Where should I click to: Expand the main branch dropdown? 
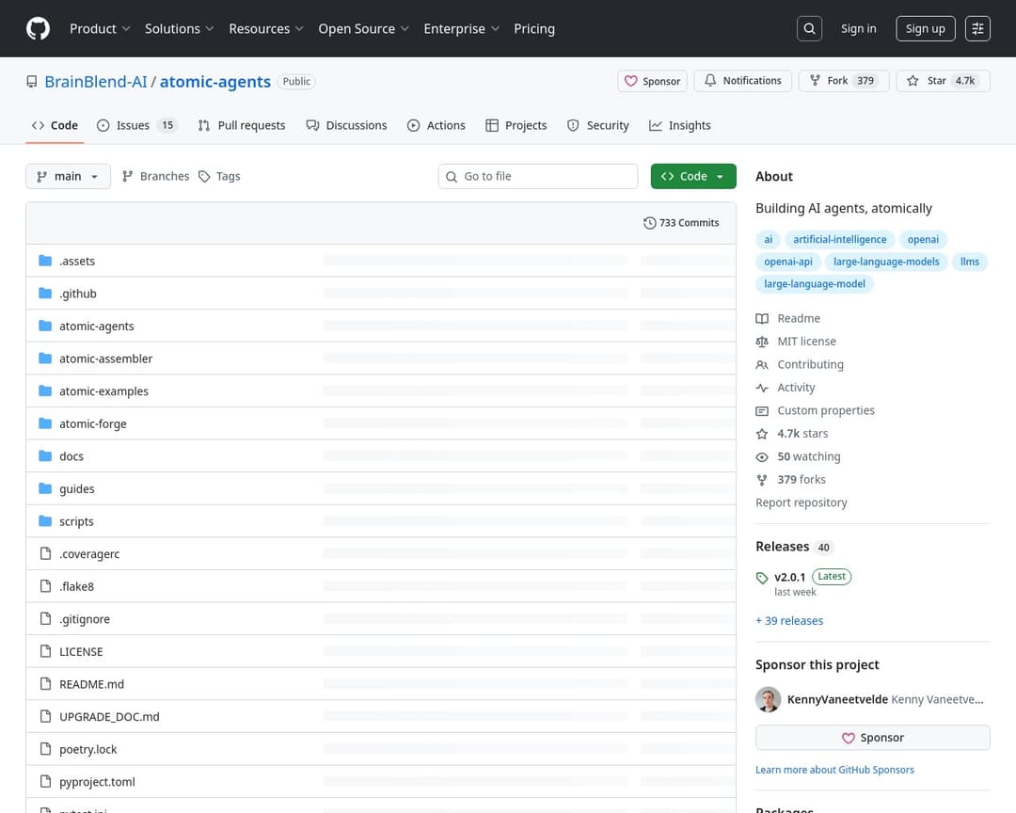(x=68, y=176)
